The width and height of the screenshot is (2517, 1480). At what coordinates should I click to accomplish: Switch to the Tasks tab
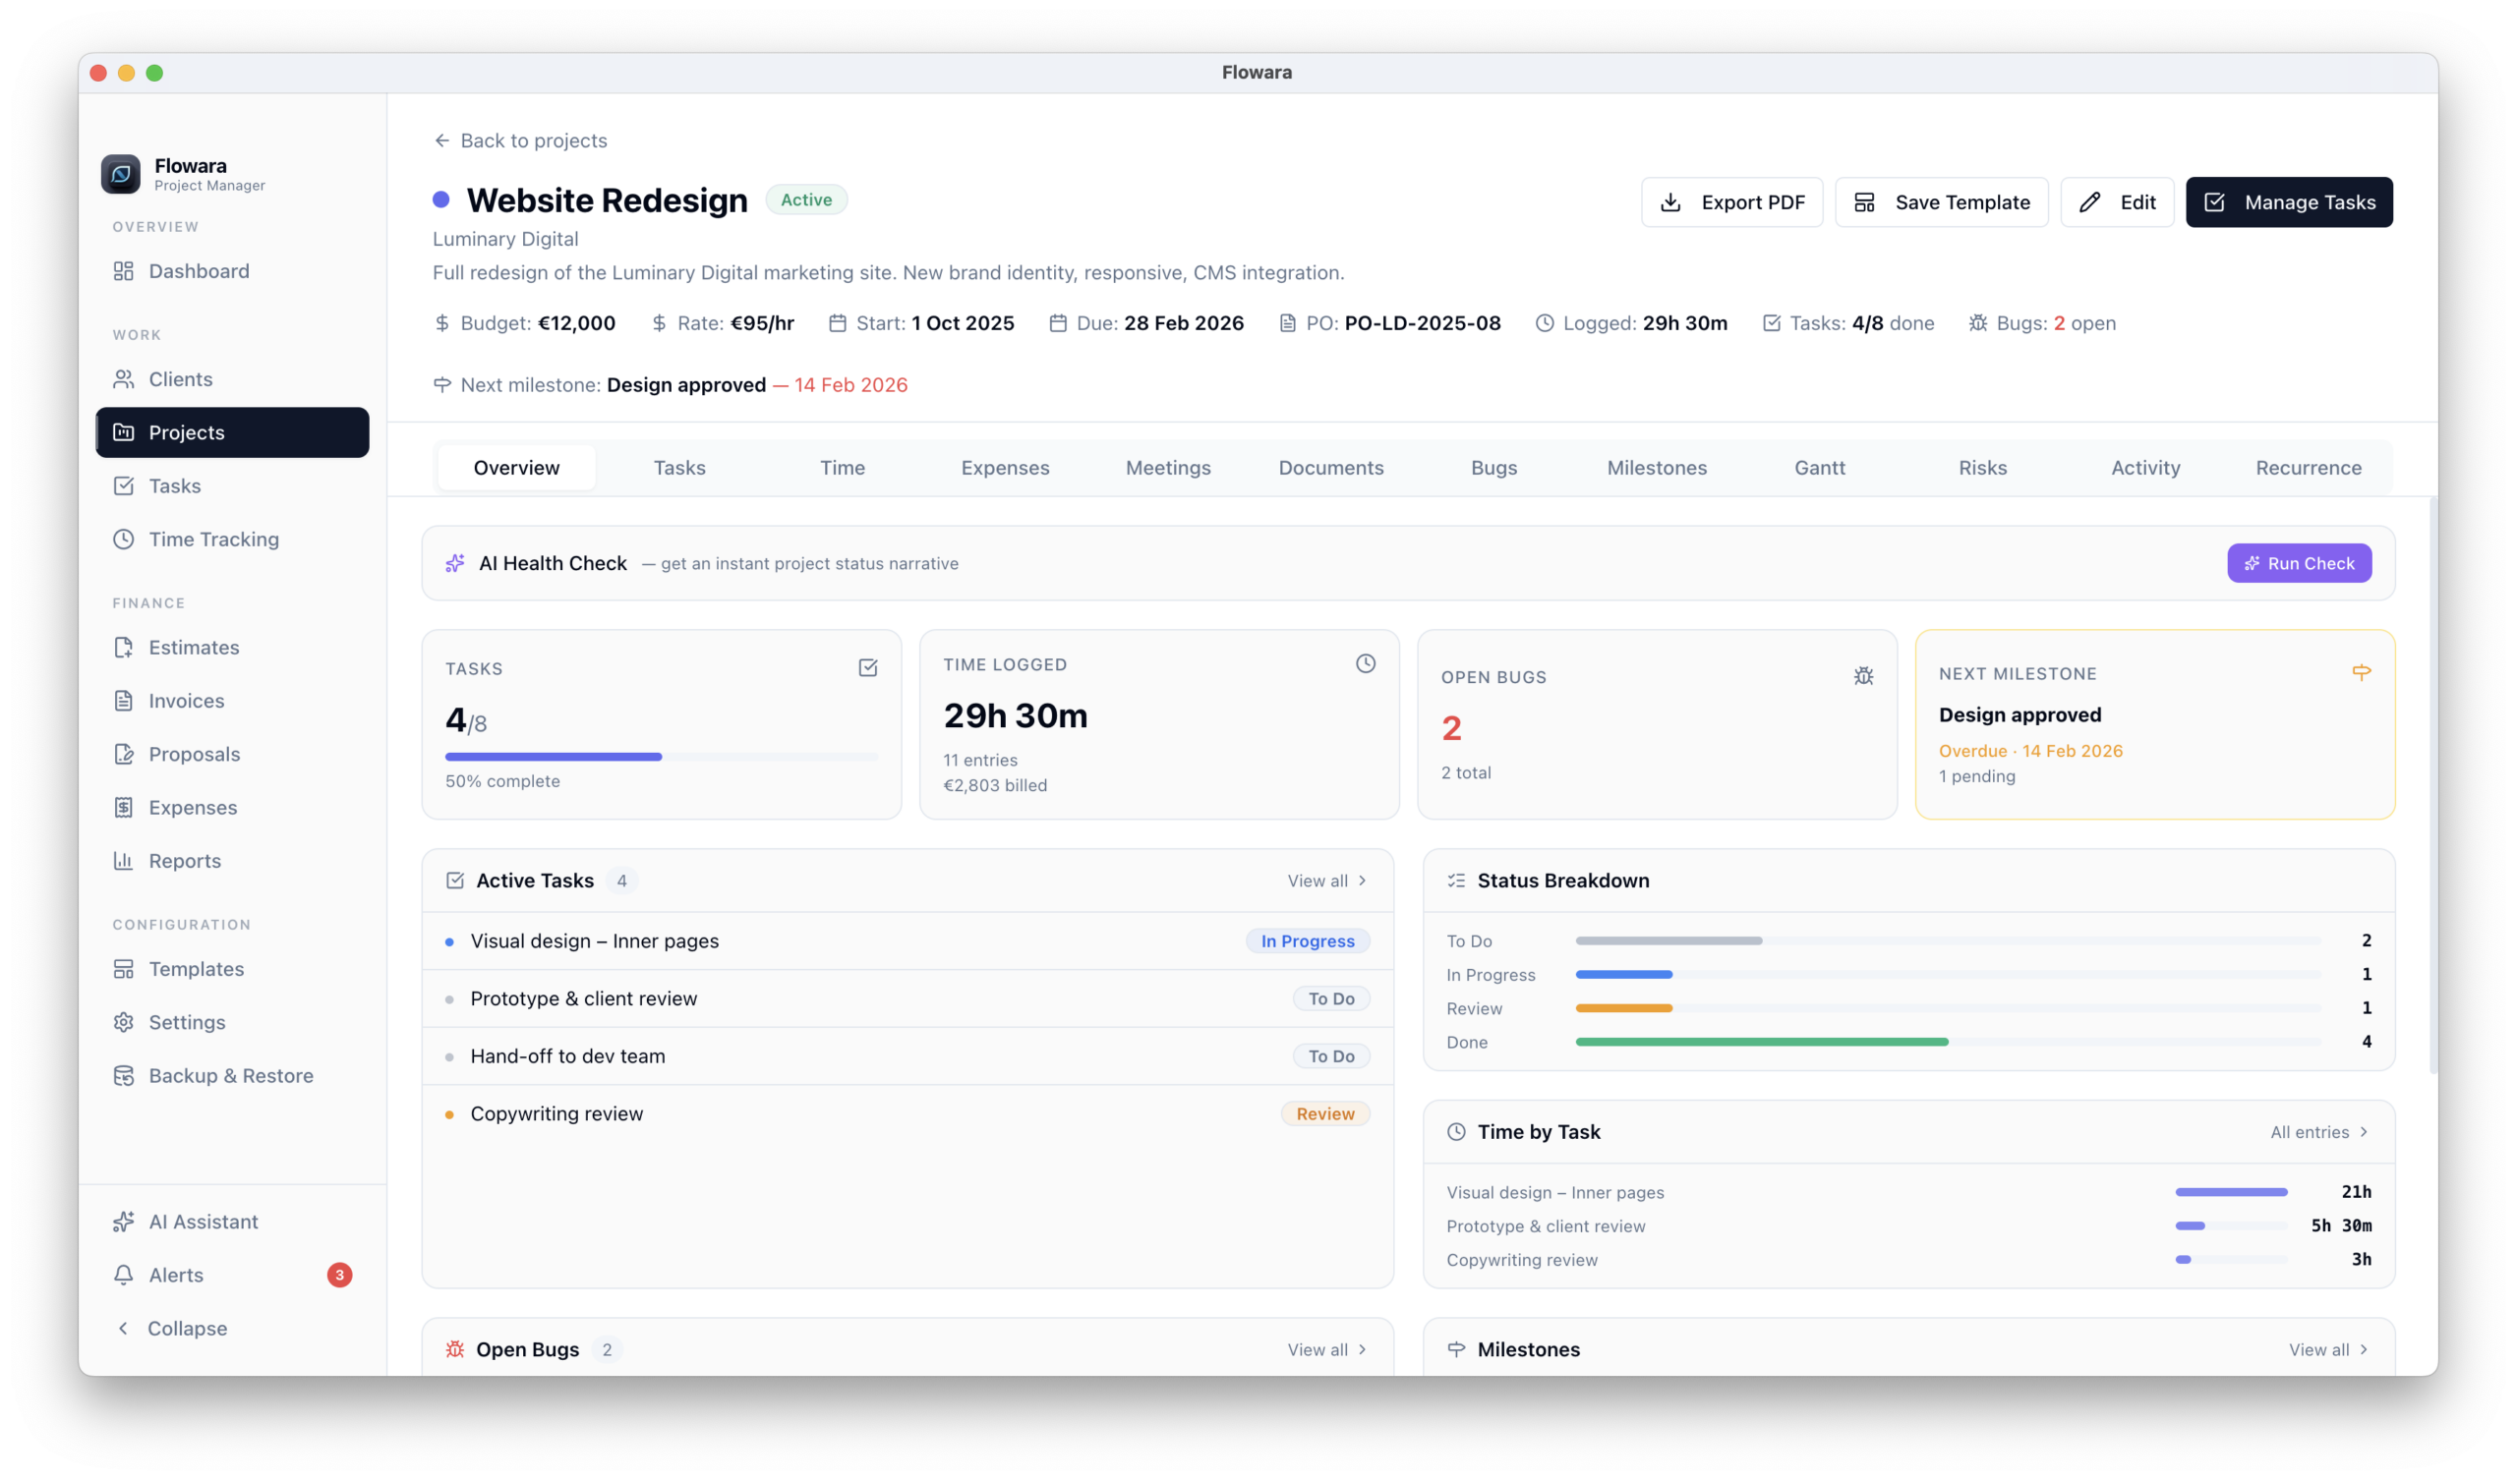(x=679, y=468)
